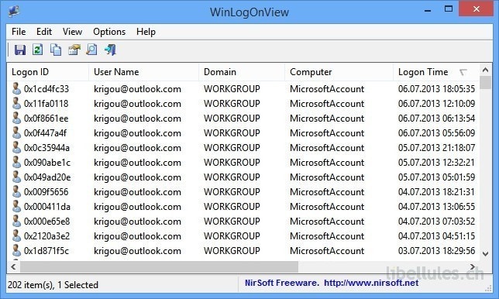The image size is (499, 299).
Task: Select logon ID 0x0f8661ee
Action: tap(46, 119)
